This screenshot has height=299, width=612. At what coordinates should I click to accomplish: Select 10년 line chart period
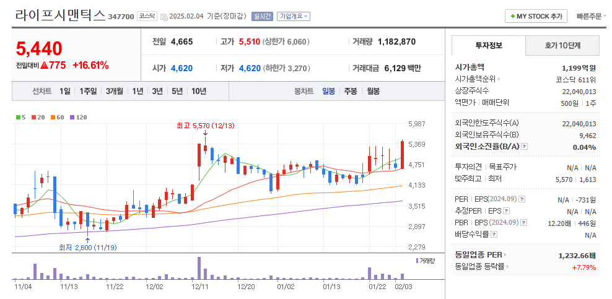[198, 92]
